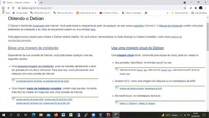Go forward using the browser forward arrow

click(8, 8)
